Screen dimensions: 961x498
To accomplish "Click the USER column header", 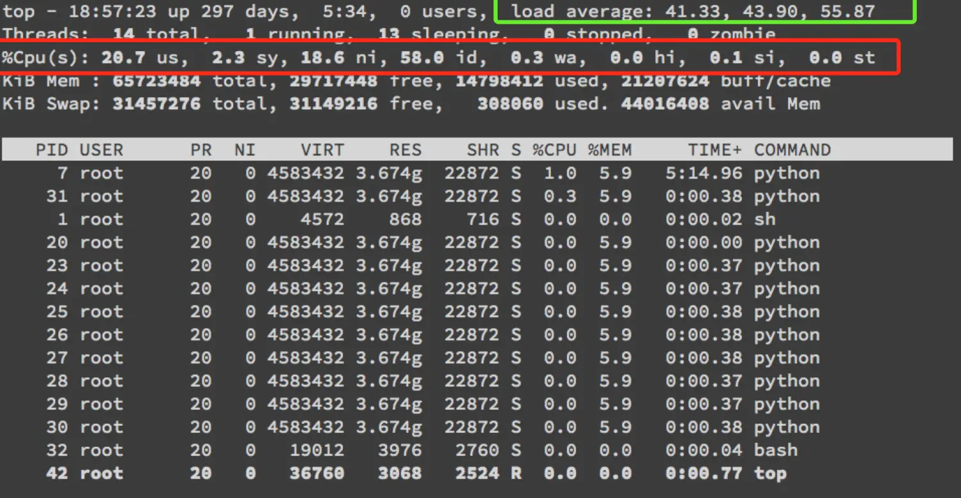I will coord(101,150).
